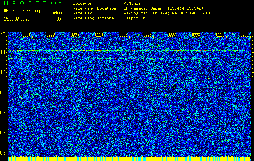The height and width of the screenshot is (161, 254).
Task: Select the Maspro FM-3 antenna value
Action: coord(137,18)
